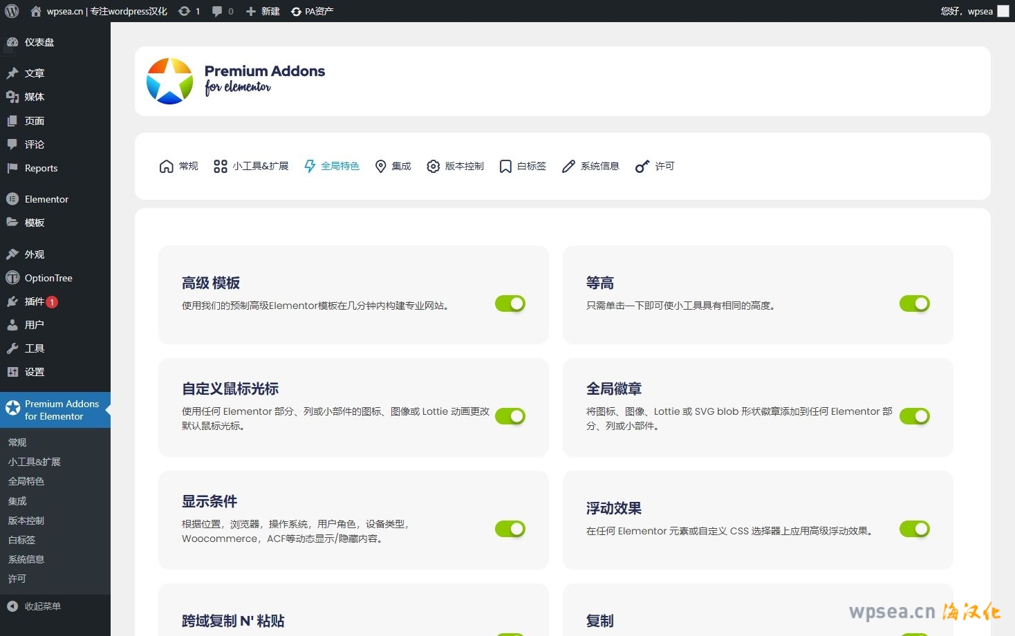Open the 您好, wpsea user menu
This screenshot has height=636, width=1015.
point(967,11)
